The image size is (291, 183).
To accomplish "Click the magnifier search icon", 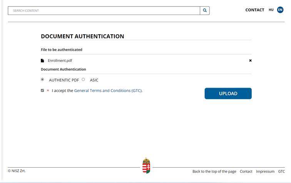I will [x=205, y=10].
